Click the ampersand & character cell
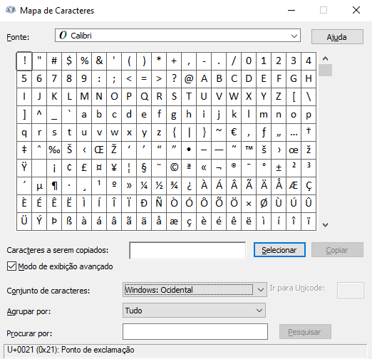The height and width of the screenshot is (359, 372). (99, 61)
